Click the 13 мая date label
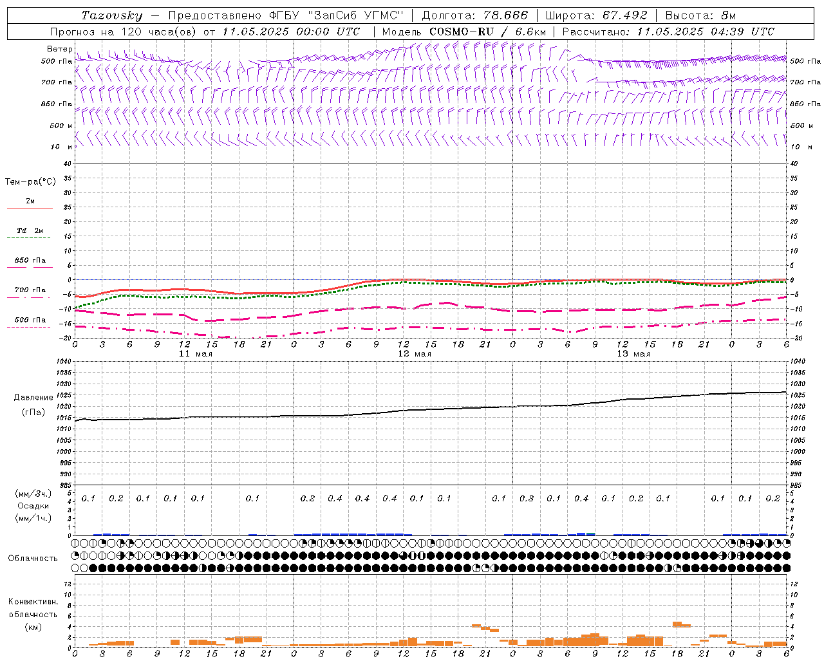 pyautogui.click(x=633, y=354)
